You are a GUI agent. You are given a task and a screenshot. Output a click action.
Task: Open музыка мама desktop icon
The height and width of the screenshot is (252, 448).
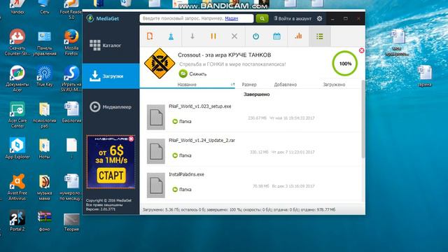[44, 187]
